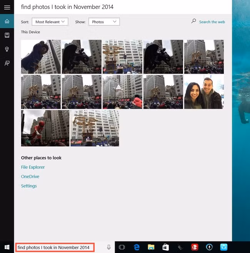Expand the Show 'Photos' dropdown
The height and width of the screenshot is (253, 250).
pyautogui.click(x=104, y=22)
